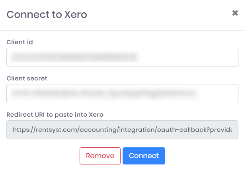Viewport: 244px width, 178px height.
Task: Click the "Connect to Xero" dialog heading
Action: coord(47,15)
